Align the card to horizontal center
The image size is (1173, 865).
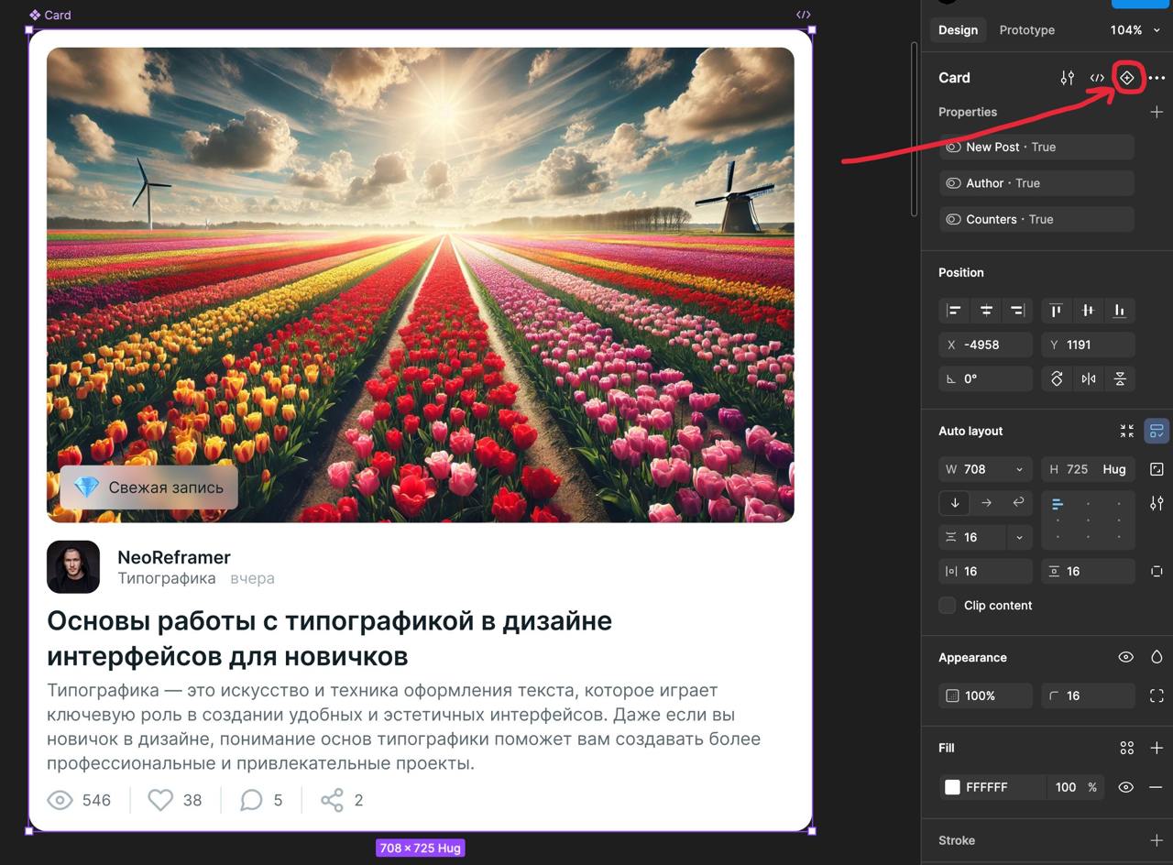click(985, 311)
